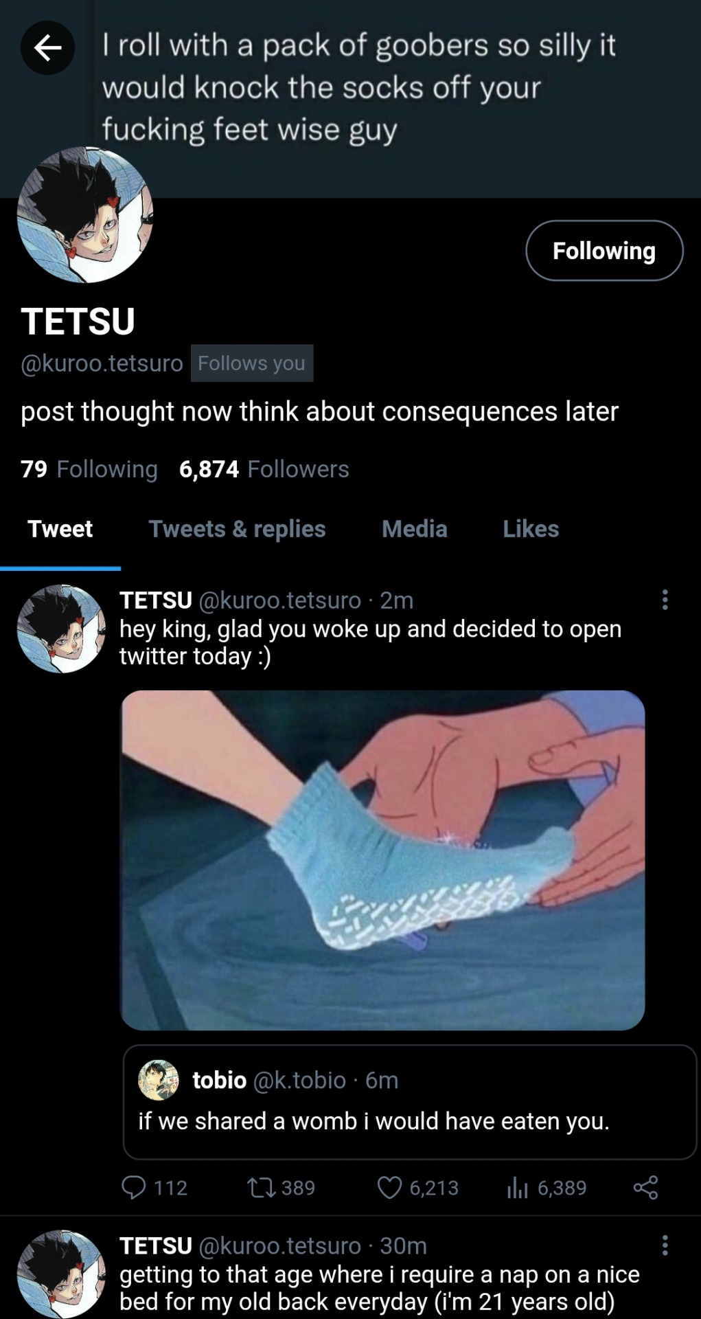Switch to the Media tab
701x1319 pixels.
point(414,529)
